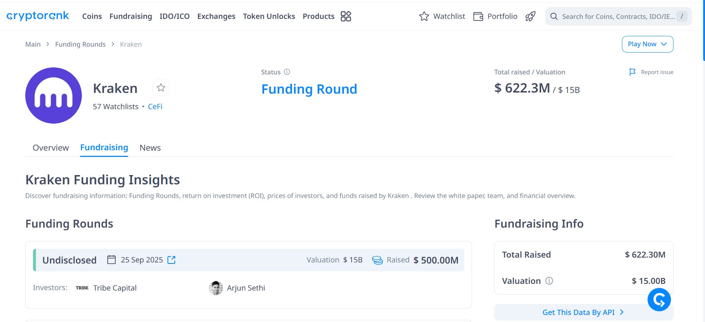The width and height of the screenshot is (705, 322).
Task: Click the Watchlist star icon in header
Action: pos(424,16)
